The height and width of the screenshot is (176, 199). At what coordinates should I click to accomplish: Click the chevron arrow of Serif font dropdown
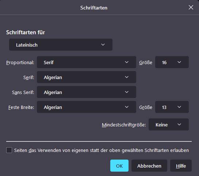coord(127,77)
